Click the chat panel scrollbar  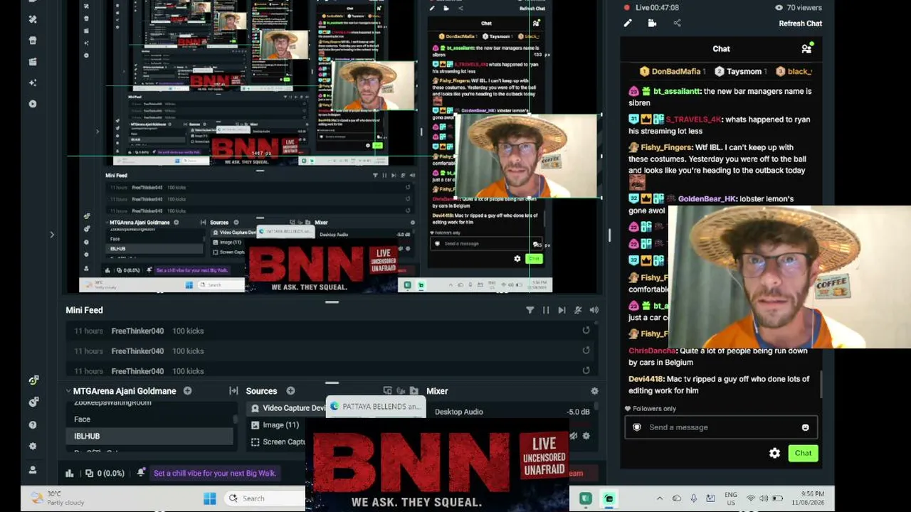pyautogui.click(x=821, y=385)
